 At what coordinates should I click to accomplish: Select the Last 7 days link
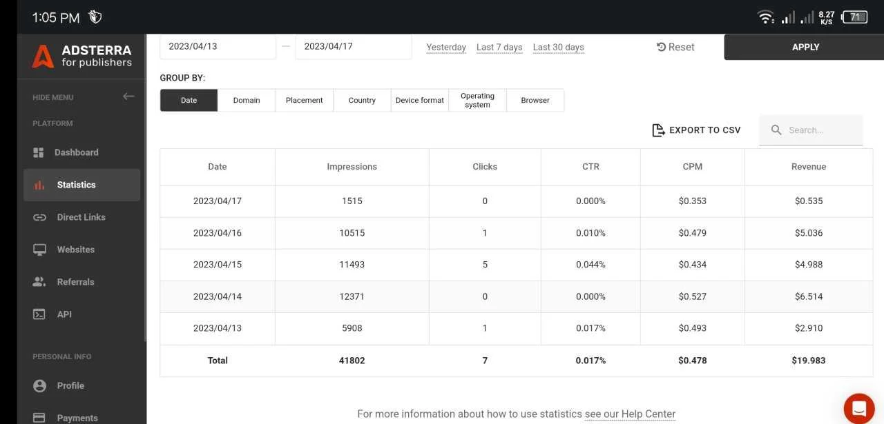(x=499, y=48)
